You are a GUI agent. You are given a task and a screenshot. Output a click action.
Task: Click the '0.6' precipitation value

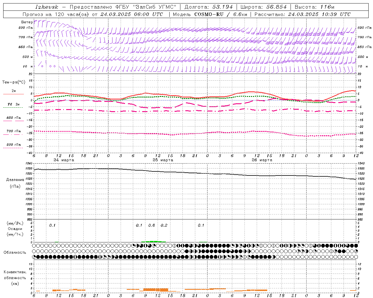[152, 225]
